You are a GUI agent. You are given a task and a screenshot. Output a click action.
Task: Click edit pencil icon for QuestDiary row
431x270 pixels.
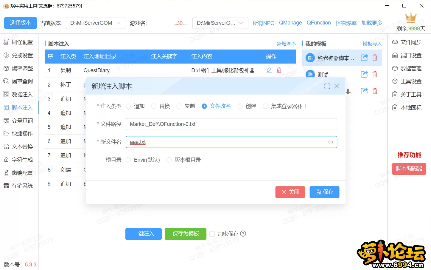pyautogui.click(x=269, y=70)
